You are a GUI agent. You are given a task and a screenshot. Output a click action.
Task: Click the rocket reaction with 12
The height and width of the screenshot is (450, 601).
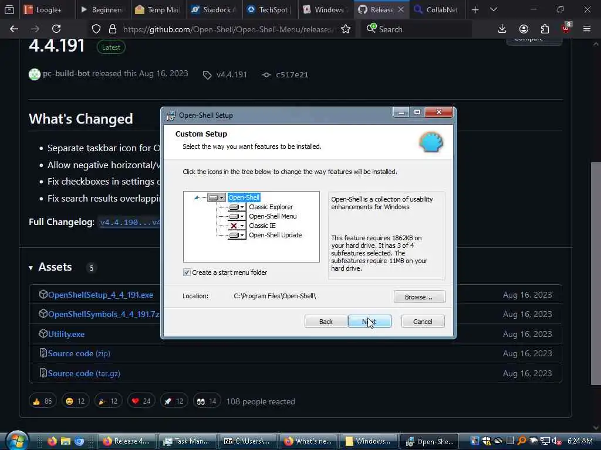click(x=174, y=401)
